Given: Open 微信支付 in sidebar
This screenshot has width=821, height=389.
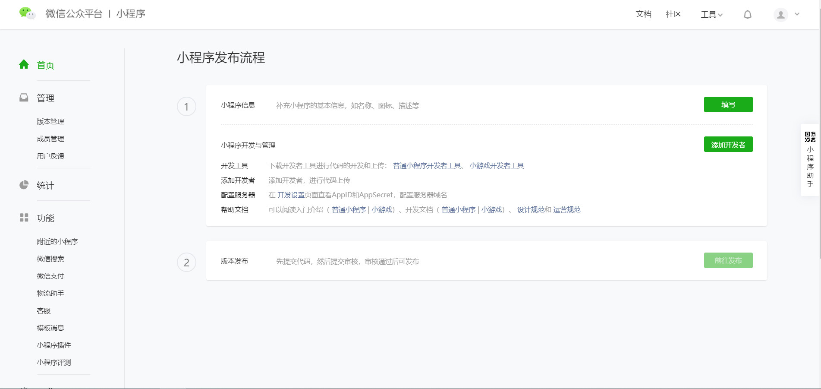Looking at the screenshot, I should [x=50, y=276].
